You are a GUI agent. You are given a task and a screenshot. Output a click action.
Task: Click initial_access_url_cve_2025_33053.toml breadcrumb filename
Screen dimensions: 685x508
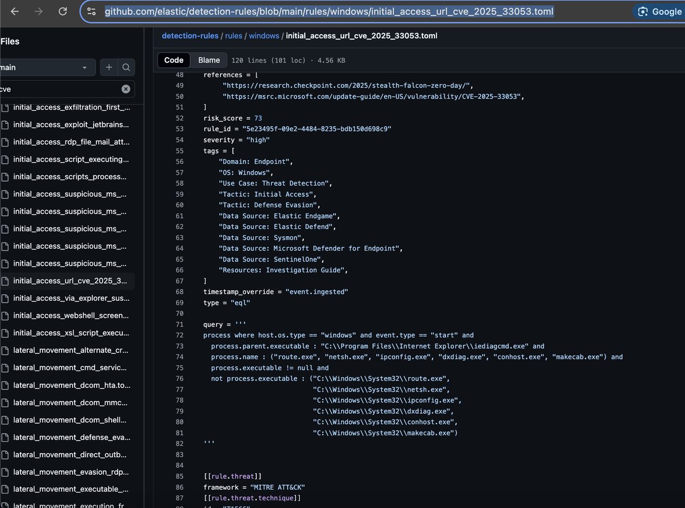click(361, 35)
